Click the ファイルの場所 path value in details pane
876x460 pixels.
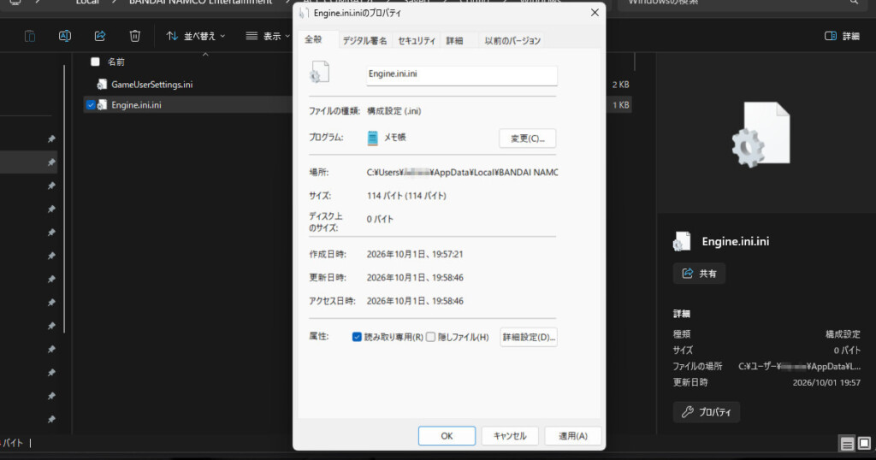coord(800,367)
